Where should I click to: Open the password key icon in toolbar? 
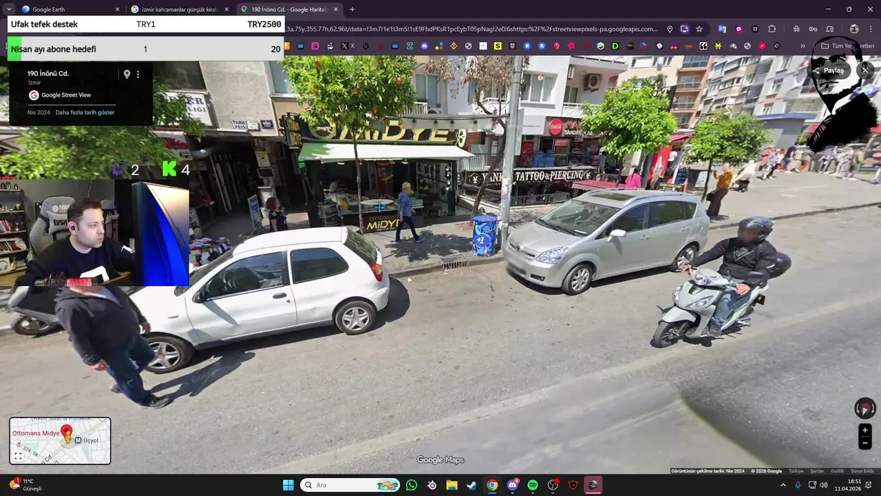tap(813, 29)
